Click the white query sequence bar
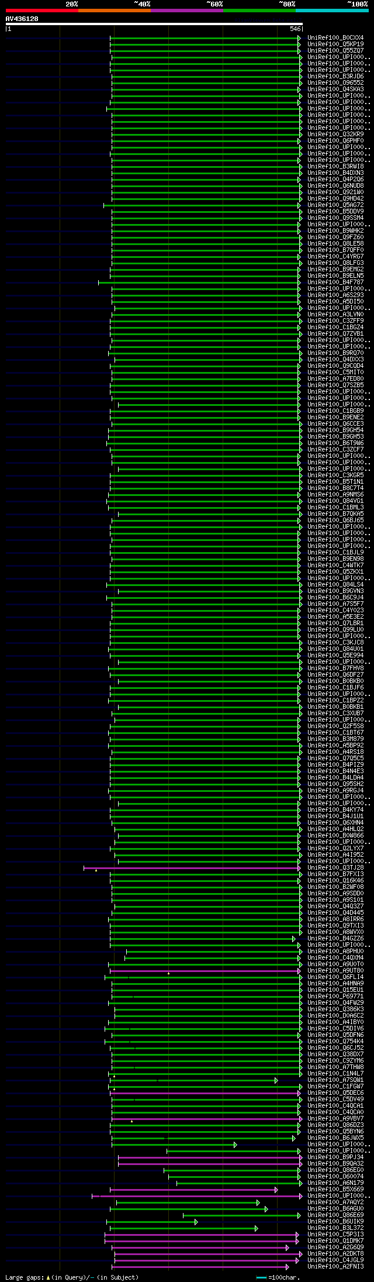The height and width of the screenshot is (1282, 374). click(154, 24)
